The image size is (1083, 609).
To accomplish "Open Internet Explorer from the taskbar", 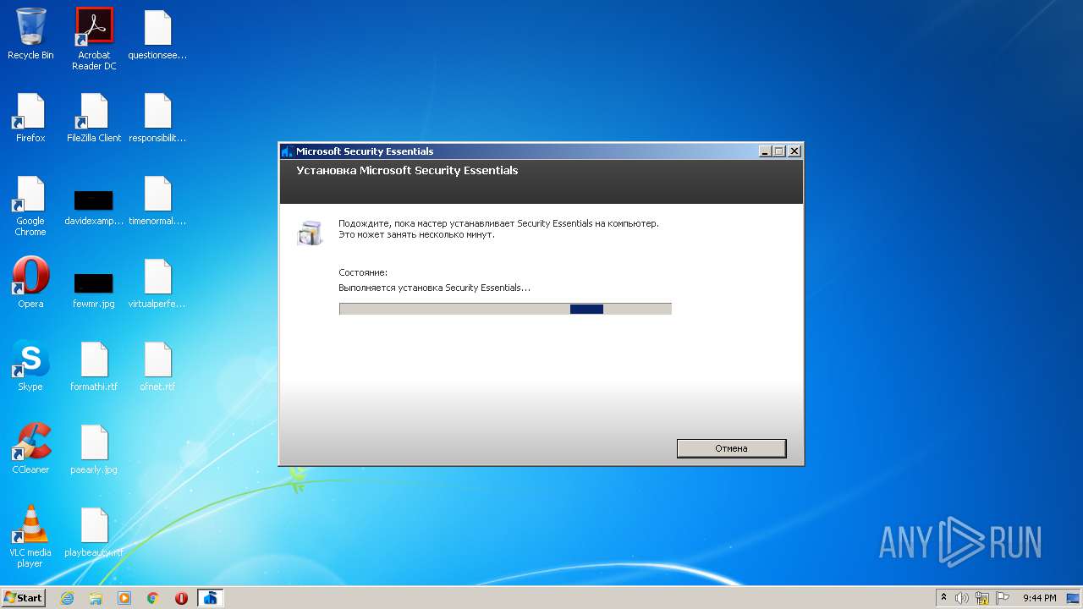I will pos(67,598).
